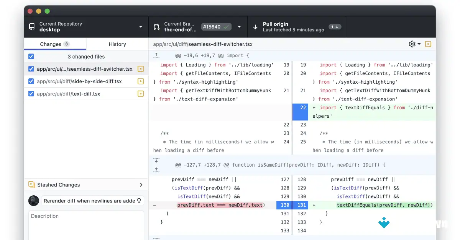Click the modified status icon in the diff header
Screen dimensions: 460x240
point(428,44)
